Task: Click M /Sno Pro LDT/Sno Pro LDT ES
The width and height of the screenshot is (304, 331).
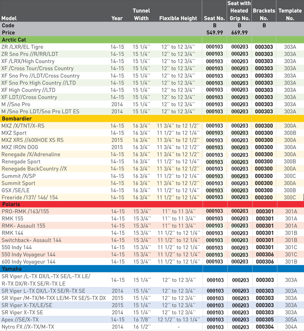Action: click(x=40, y=111)
